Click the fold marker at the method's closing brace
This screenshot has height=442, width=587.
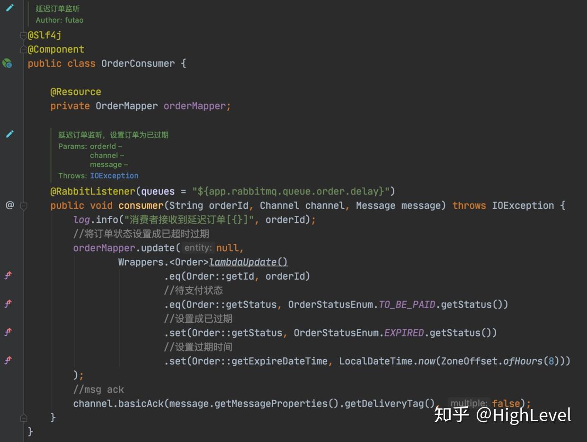23,418
